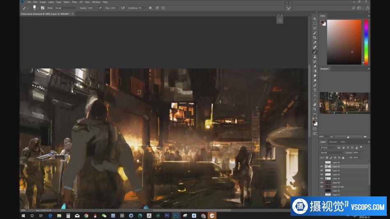Select the History Brush tool
This screenshot has width=390, height=219.
314,62
